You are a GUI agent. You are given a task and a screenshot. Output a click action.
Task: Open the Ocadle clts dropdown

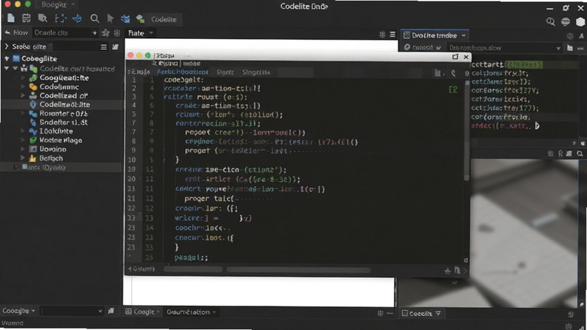(x=65, y=33)
